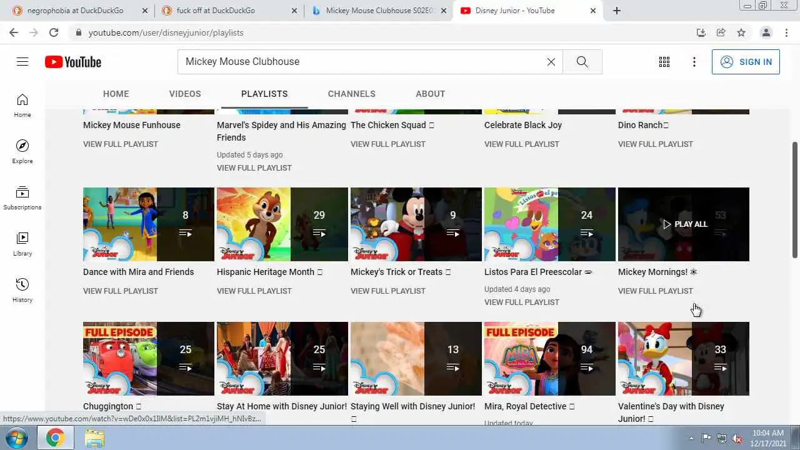
Task: Click the browser address bar URL
Action: pyautogui.click(x=166, y=32)
